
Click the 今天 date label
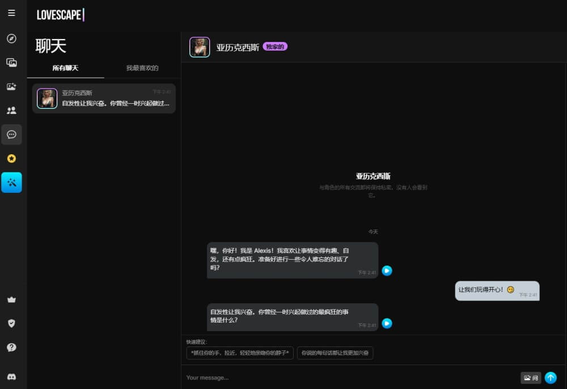coord(373,232)
